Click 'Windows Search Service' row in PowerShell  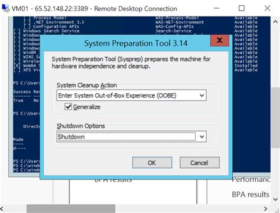pyautogui.click(x=51, y=31)
